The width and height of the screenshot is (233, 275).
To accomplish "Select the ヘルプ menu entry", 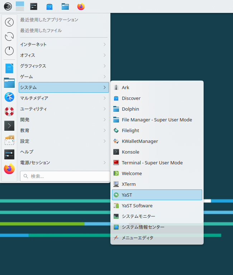I will [64, 152].
